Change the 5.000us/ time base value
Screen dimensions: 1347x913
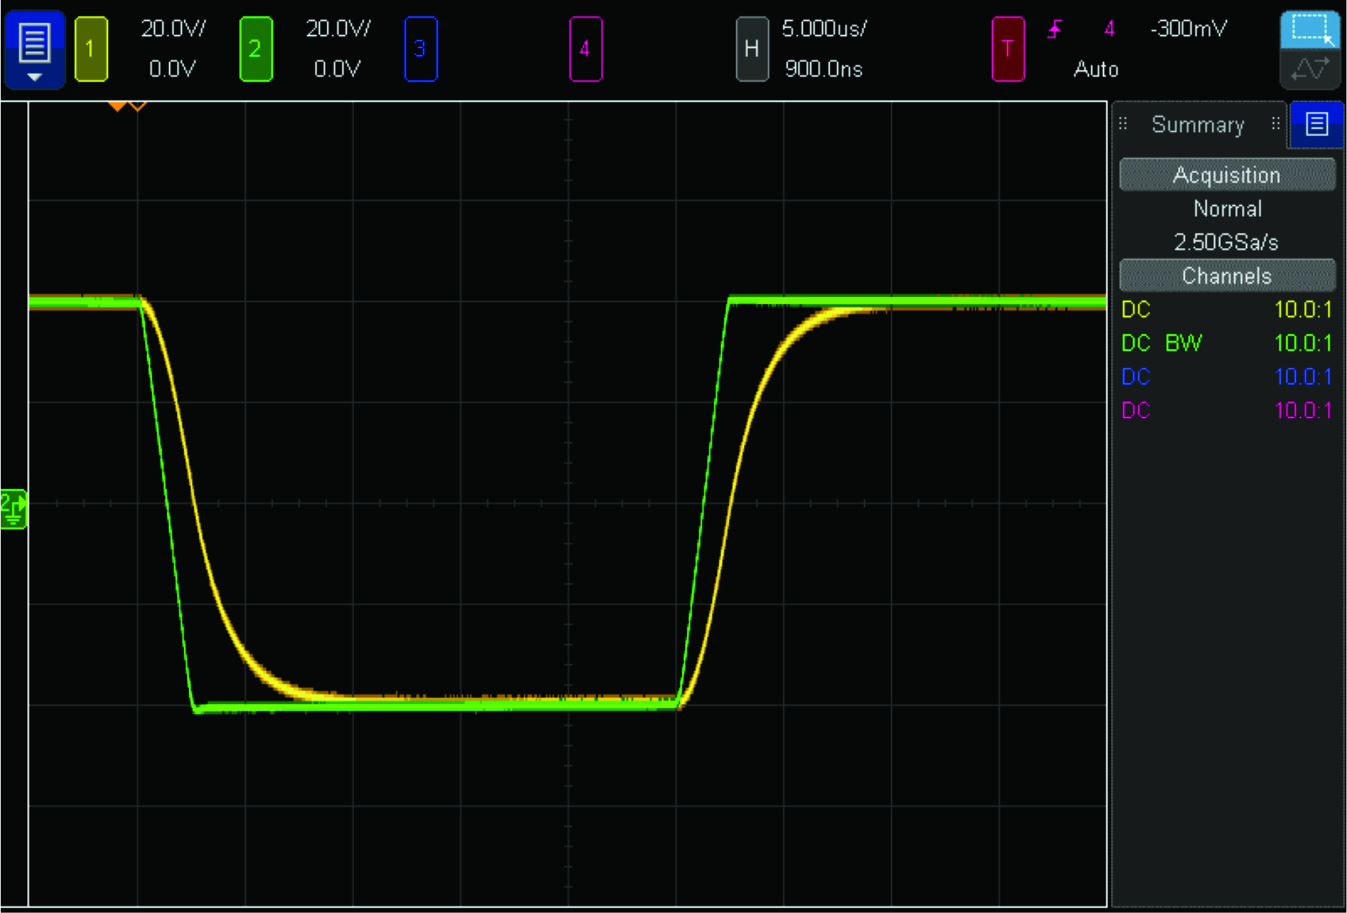pos(823,29)
